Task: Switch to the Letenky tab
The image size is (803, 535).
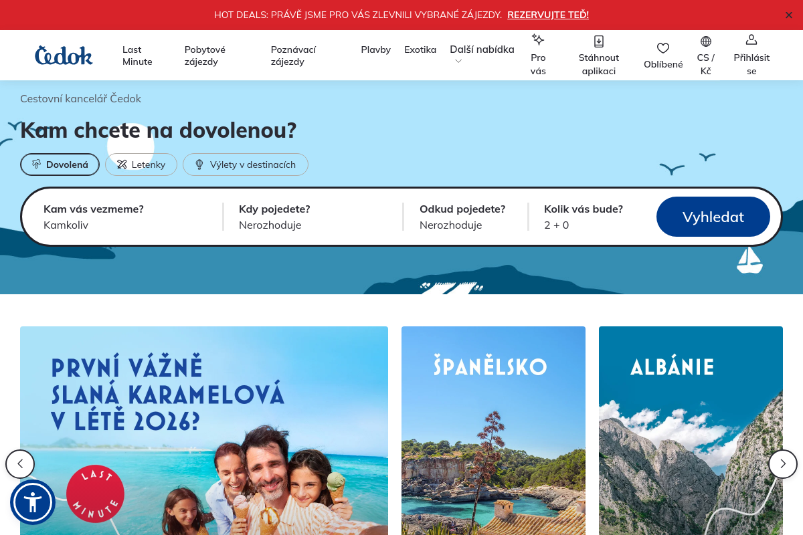Action: click(141, 165)
